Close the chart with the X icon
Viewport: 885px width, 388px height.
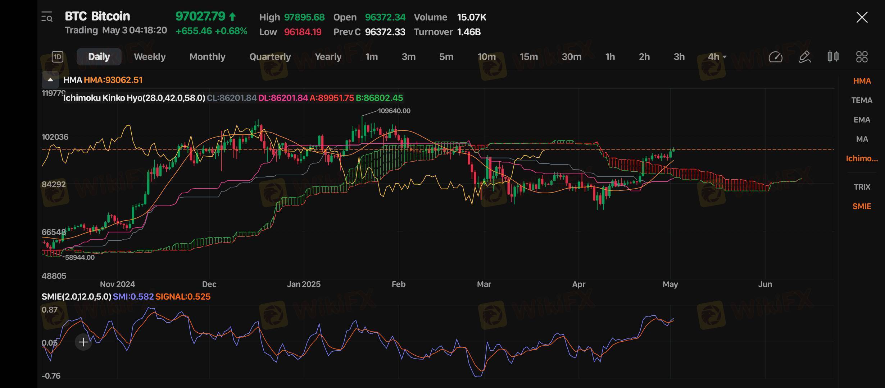point(862,17)
